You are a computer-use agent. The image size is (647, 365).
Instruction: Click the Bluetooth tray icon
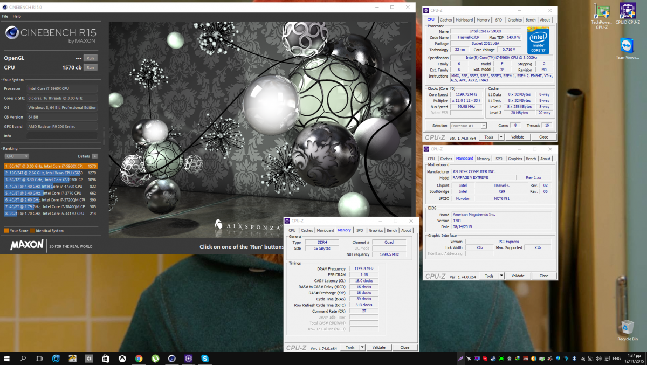(x=575, y=359)
